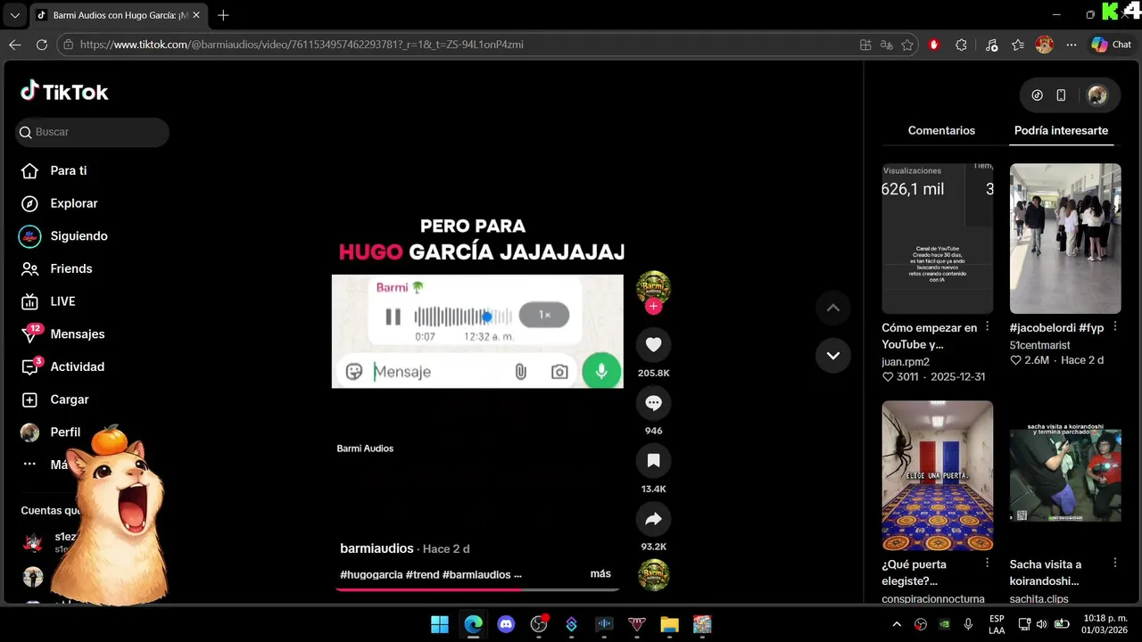The image size is (1142, 642).
Task: Open Copilot Chat button
Action: (x=1111, y=45)
